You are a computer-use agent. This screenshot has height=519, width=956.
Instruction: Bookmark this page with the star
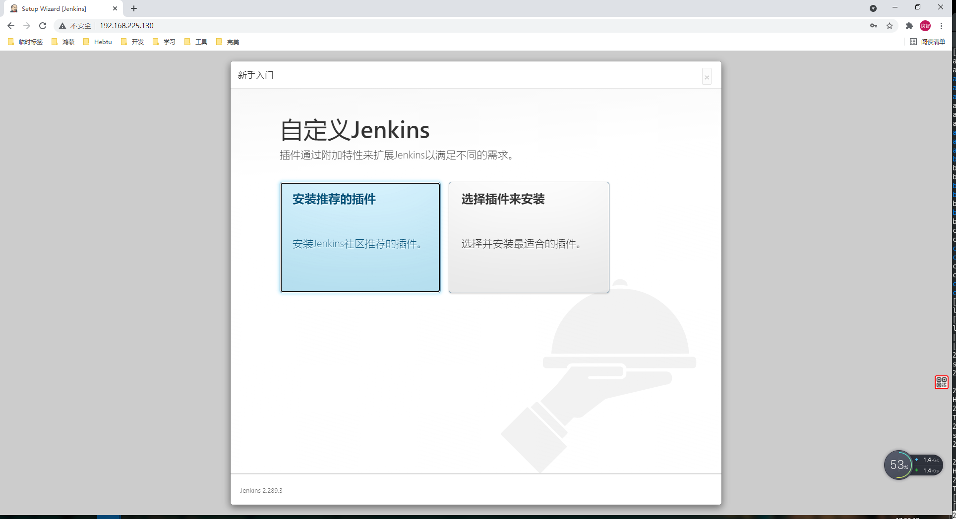[890, 26]
